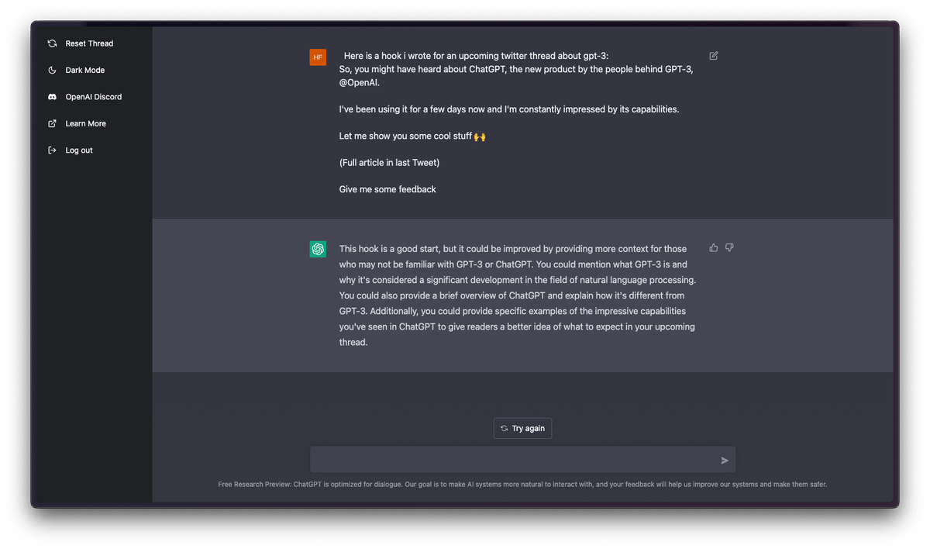930x549 pixels.
Task: Open the OpenAI Discord sidebar item
Action: (x=93, y=97)
